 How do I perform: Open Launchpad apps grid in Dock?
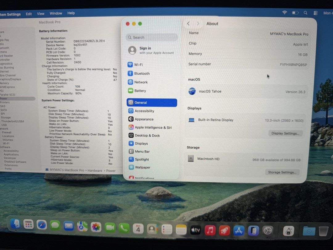28,224
